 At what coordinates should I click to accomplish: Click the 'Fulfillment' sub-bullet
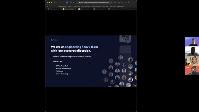(x=59, y=71)
